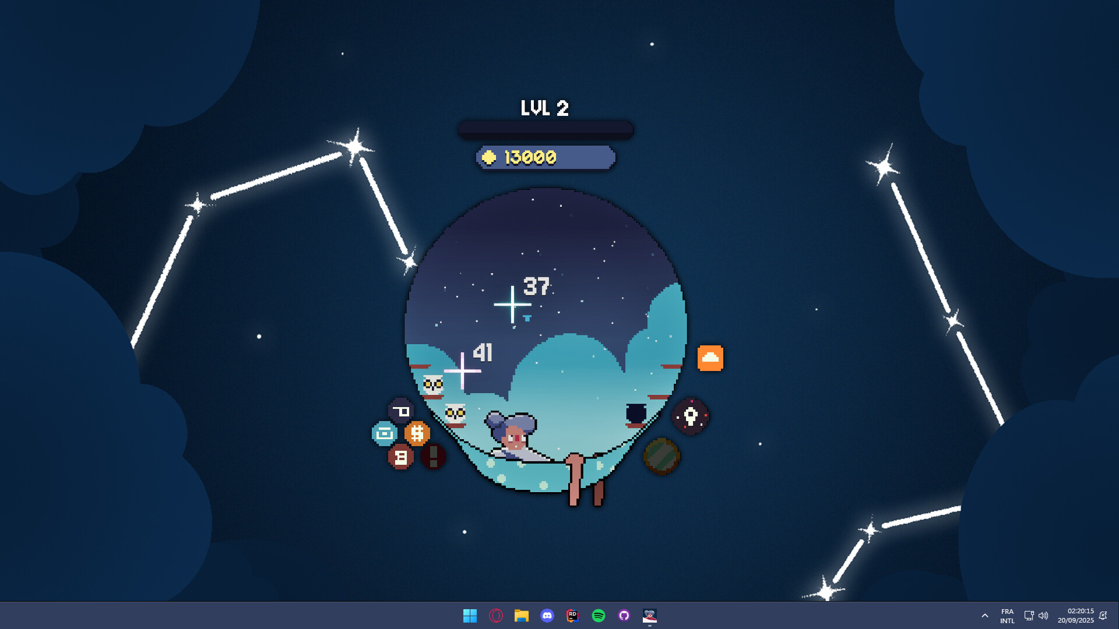Open the Windows Start menu
Viewport: 1119px width, 629px height.
tap(471, 616)
